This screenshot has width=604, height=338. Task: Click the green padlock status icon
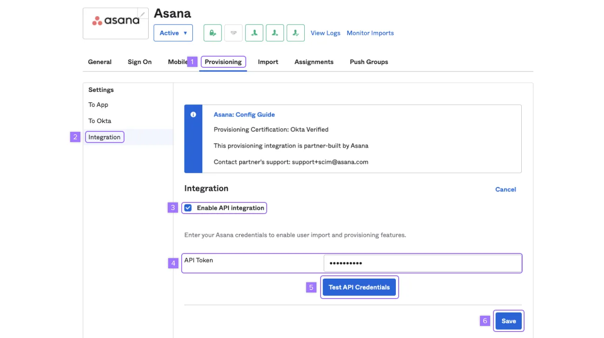point(212,32)
